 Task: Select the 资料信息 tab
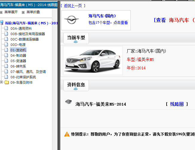[x=76, y=85]
